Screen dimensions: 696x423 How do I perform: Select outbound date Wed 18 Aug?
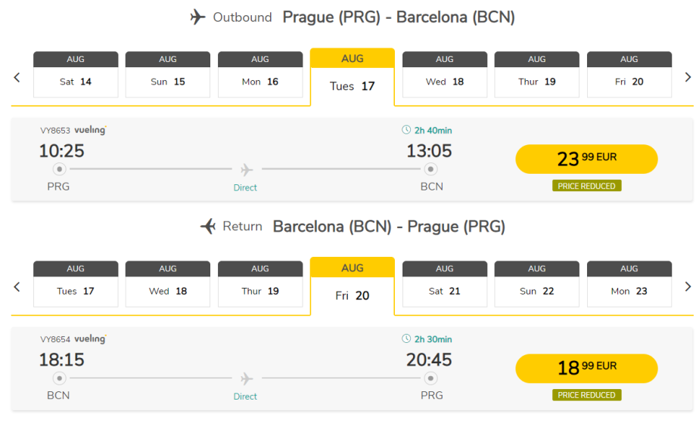(445, 74)
